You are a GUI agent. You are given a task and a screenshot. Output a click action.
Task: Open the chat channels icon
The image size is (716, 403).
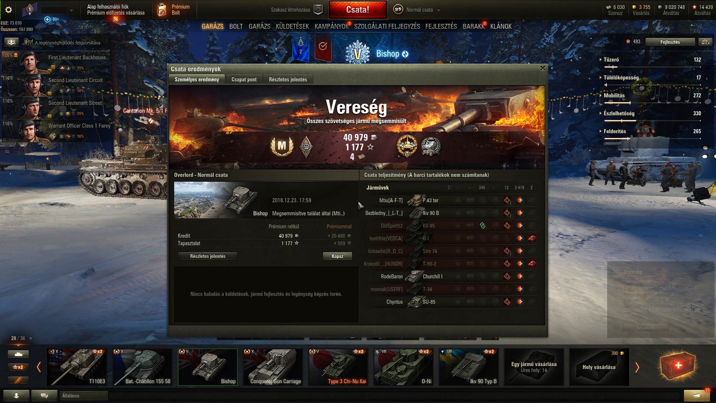tap(44, 396)
